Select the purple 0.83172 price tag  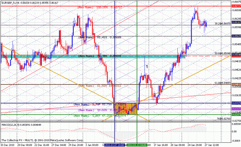coord(236,109)
